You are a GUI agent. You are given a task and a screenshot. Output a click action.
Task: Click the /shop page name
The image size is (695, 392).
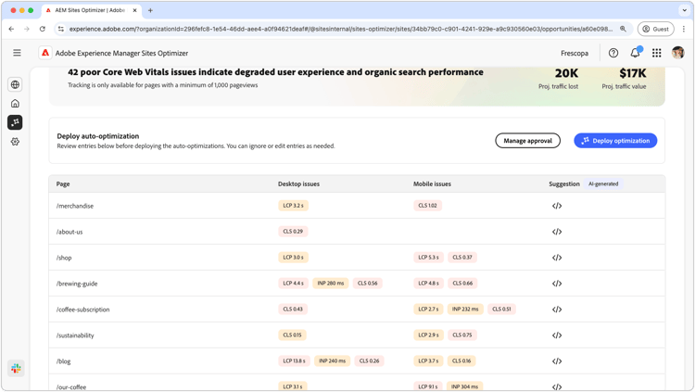click(64, 258)
